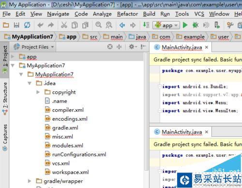The height and width of the screenshot is (188, 242).
Task: Click the Run with Coverage icon
Action: tap(206, 25)
